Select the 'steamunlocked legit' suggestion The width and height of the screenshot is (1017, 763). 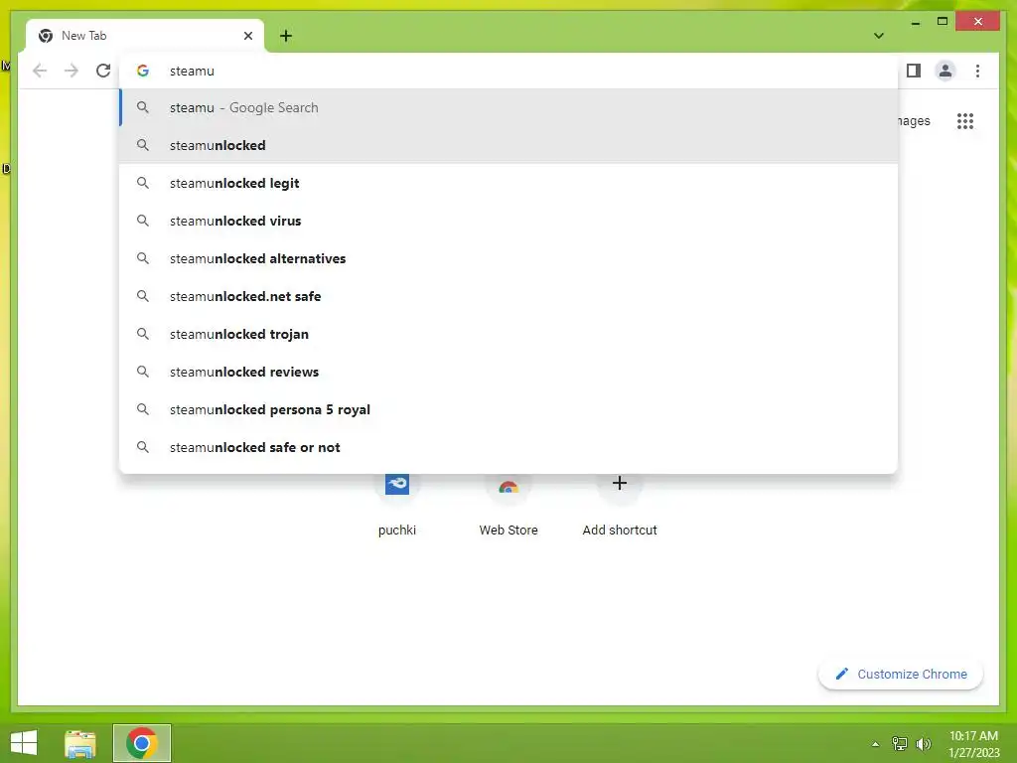coord(508,183)
